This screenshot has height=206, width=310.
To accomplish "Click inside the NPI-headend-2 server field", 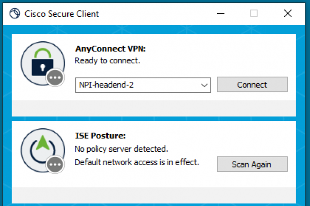I will (x=136, y=85).
